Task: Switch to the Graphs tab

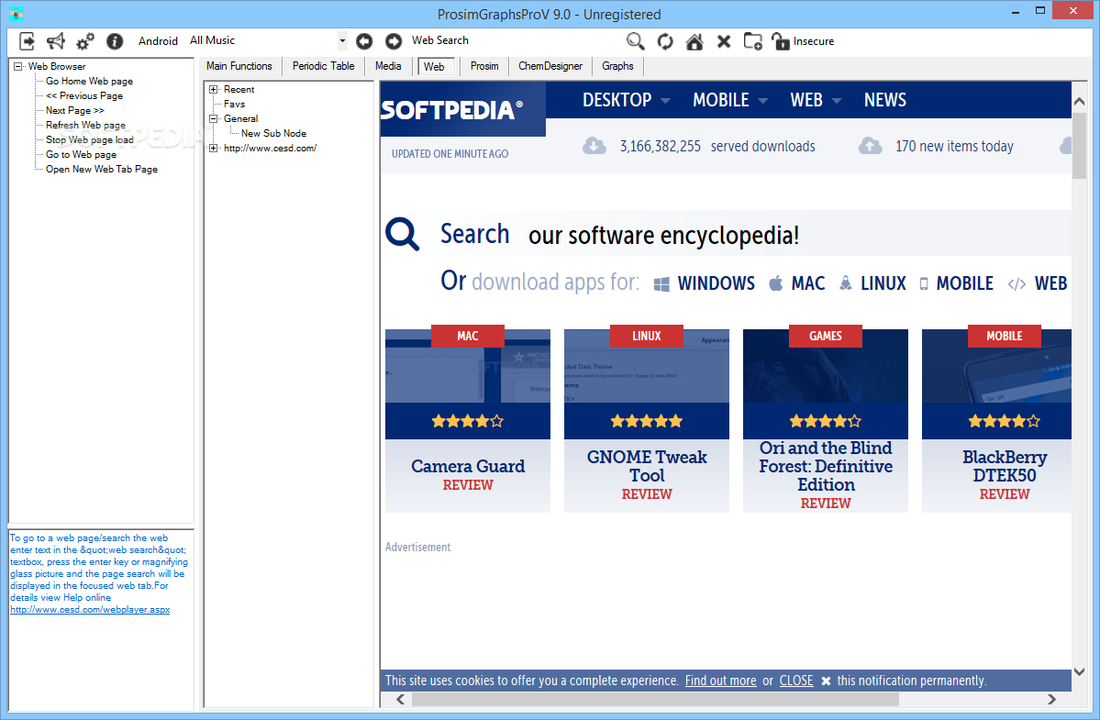Action: coord(618,66)
